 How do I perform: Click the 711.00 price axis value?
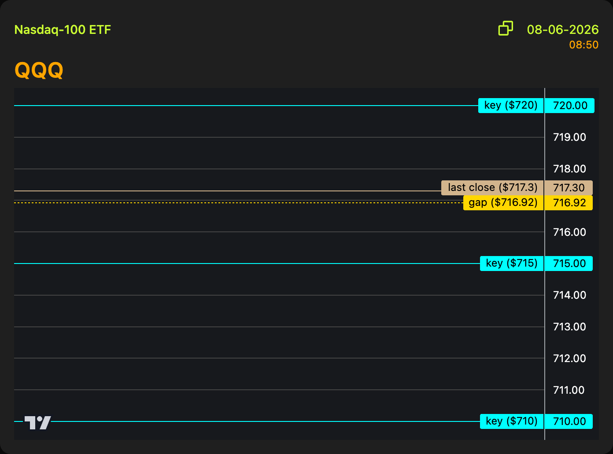pyautogui.click(x=569, y=390)
